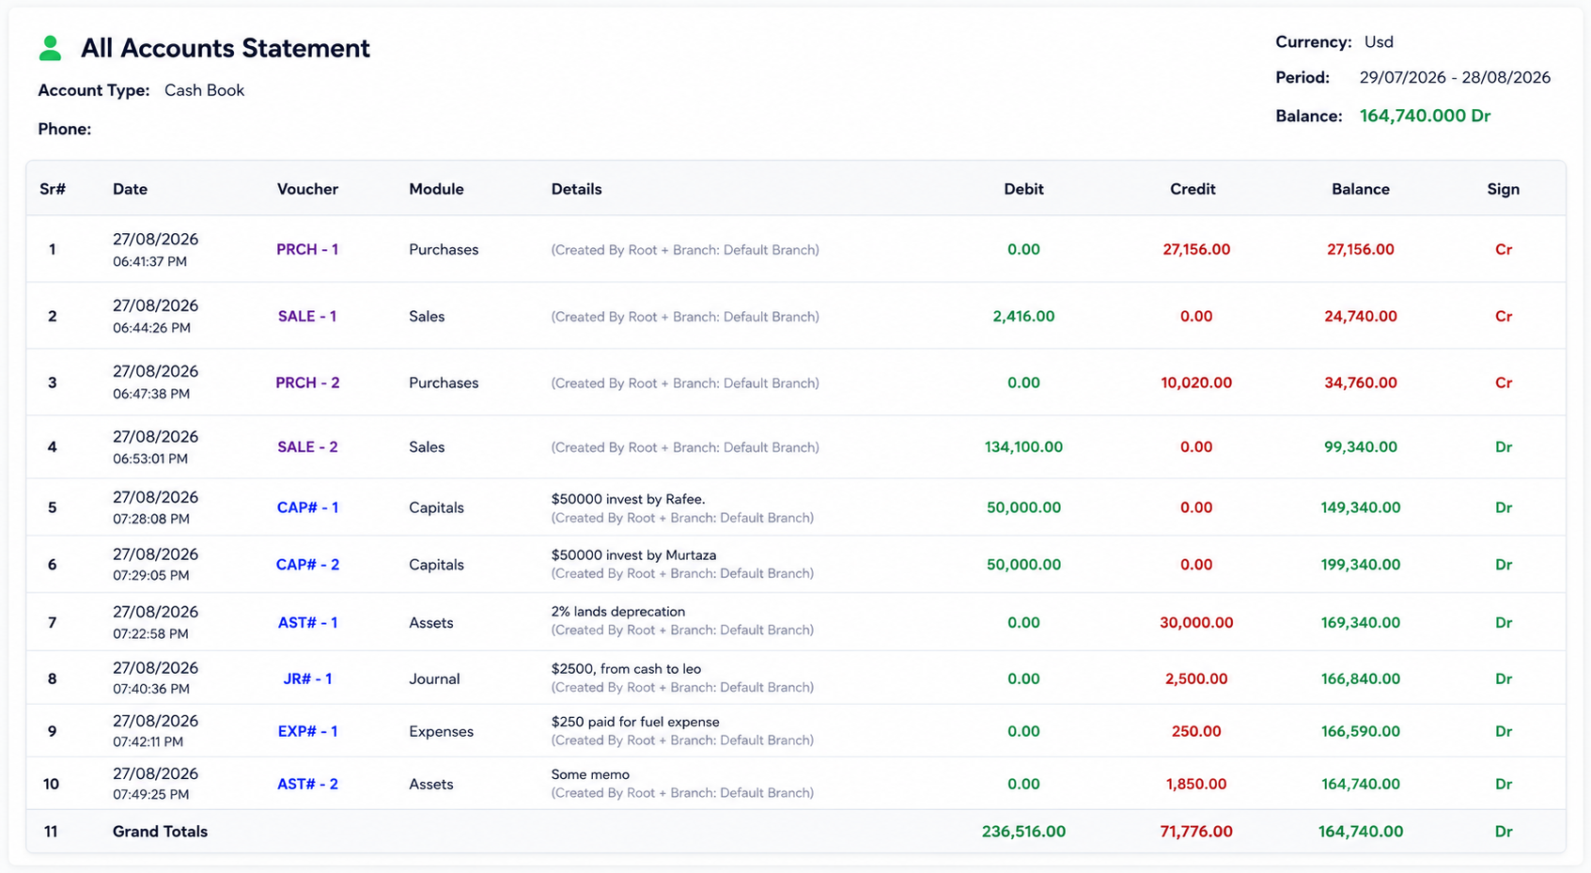Open voucher EXP# - 1 link

pyautogui.click(x=307, y=731)
